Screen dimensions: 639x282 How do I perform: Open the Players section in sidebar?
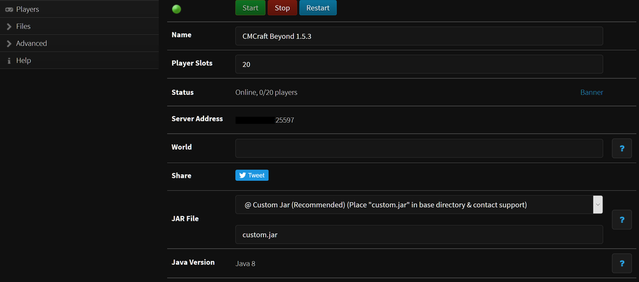[x=27, y=9]
